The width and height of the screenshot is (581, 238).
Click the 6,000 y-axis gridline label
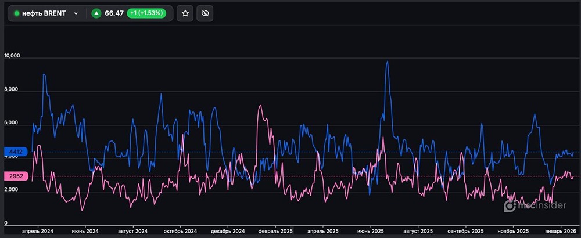[12, 124]
